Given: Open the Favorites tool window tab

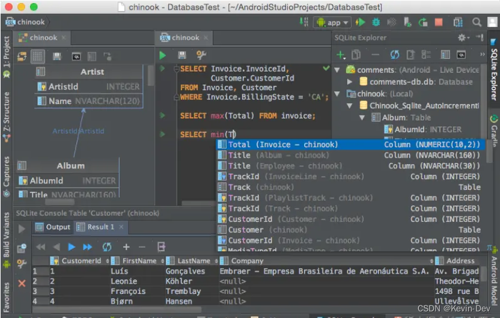Looking at the screenshot, I should (x=7, y=296).
